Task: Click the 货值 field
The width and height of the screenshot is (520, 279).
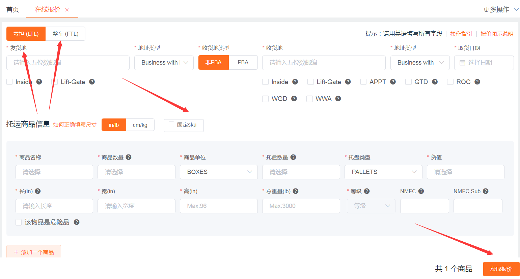Action: [466, 172]
